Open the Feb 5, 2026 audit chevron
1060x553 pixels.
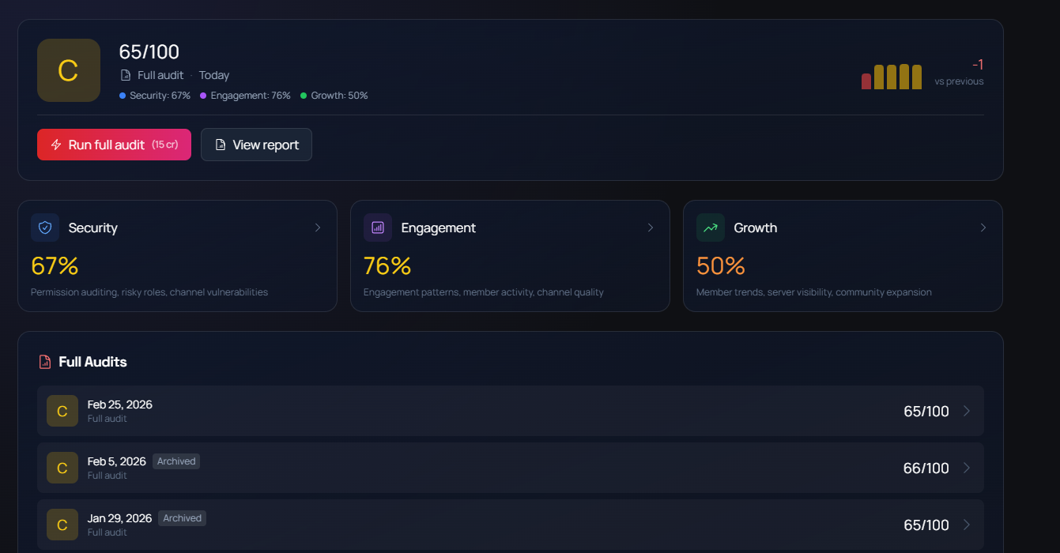966,468
